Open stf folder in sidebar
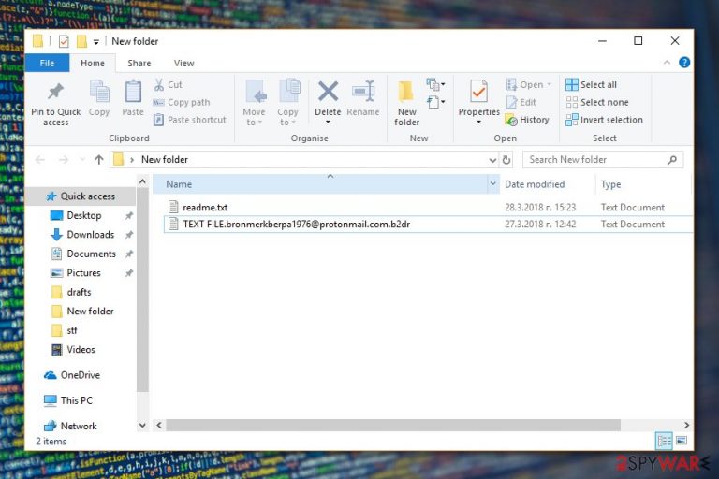719x479 pixels. point(71,330)
